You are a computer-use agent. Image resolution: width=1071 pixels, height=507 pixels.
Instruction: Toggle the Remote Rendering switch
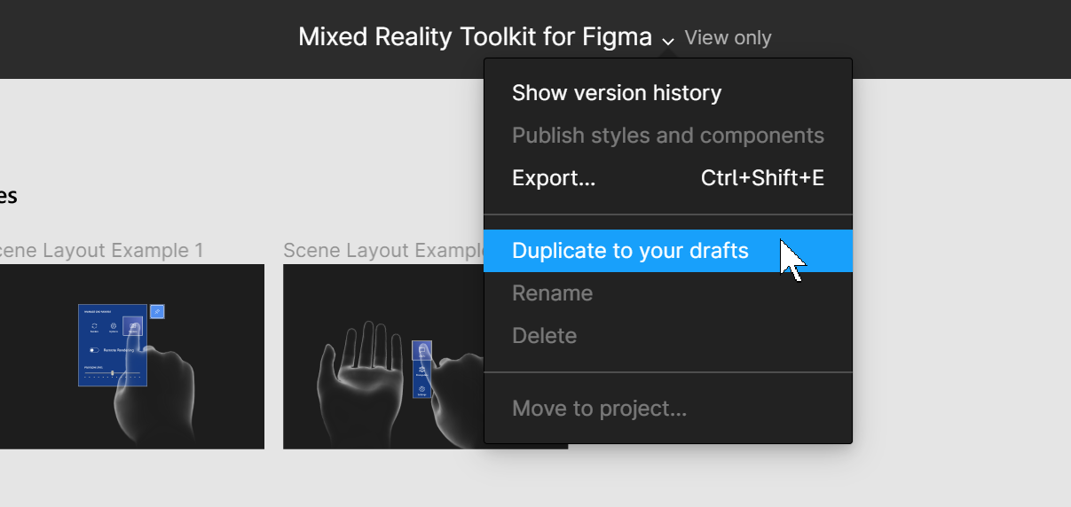(94, 350)
